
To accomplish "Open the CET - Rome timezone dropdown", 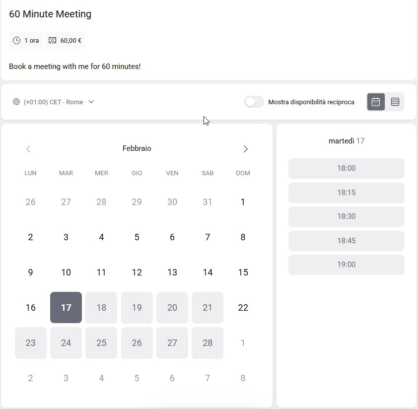I will pos(53,102).
